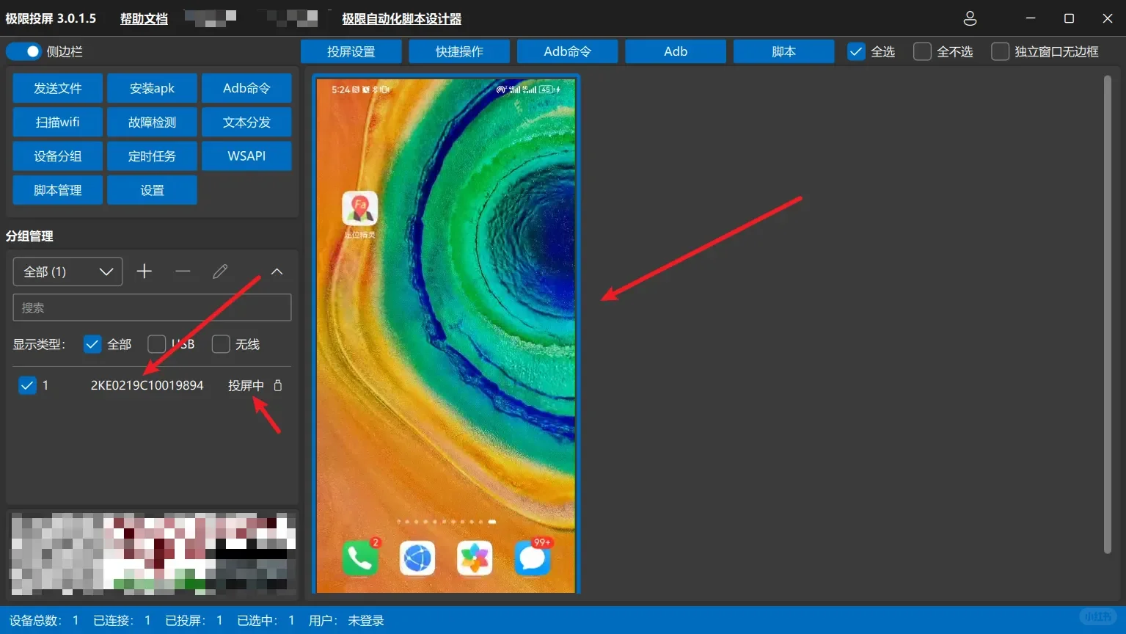Open 极限自动化脚本设计器 link
The image size is (1126, 634).
(402, 18)
